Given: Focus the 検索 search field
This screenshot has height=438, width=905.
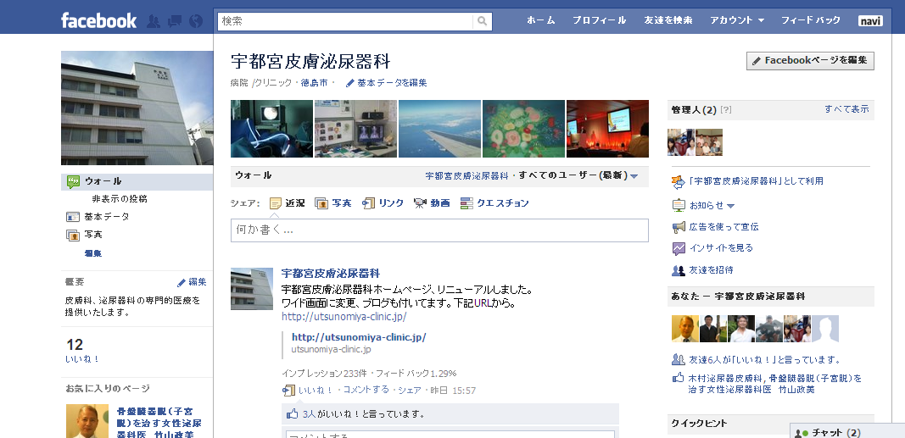Looking at the screenshot, I should click(346, 21).
